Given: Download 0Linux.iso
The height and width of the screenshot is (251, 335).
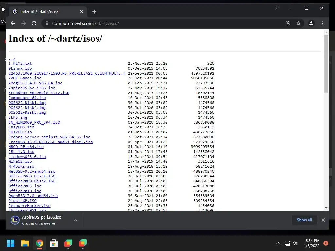Looking at the screenshot, I should coord(20,68).
